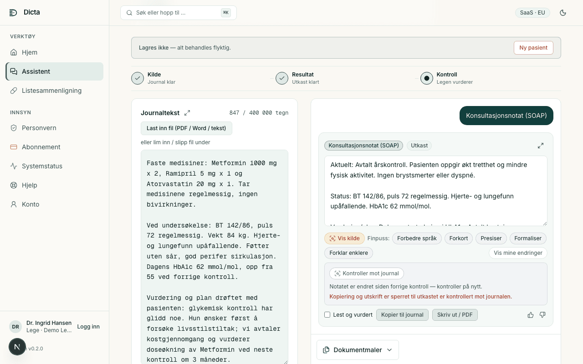Expand the SOAP draft card to fullscreen

541,146
